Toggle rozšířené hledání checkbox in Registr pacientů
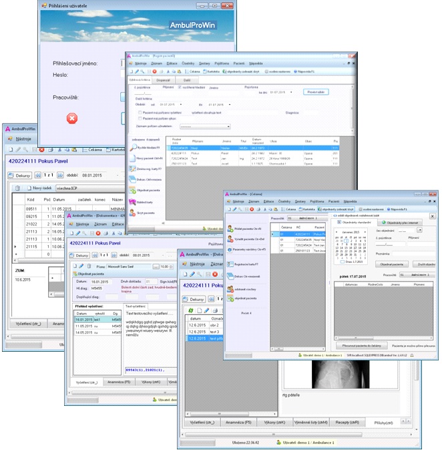This screenshot has height=450, width=442. coord(180,87)
